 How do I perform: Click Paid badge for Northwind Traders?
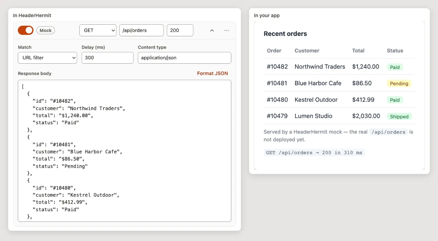(x=395, y=67)
